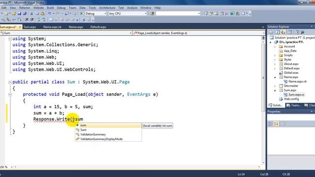This screenshot has width=315, height=177.
Task: Open the Refactor menu
Action: pyautogui.click(x=25, y=8)
